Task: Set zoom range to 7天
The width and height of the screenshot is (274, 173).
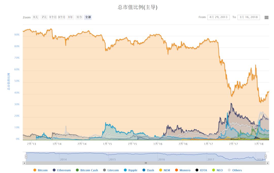Action: 44,17
